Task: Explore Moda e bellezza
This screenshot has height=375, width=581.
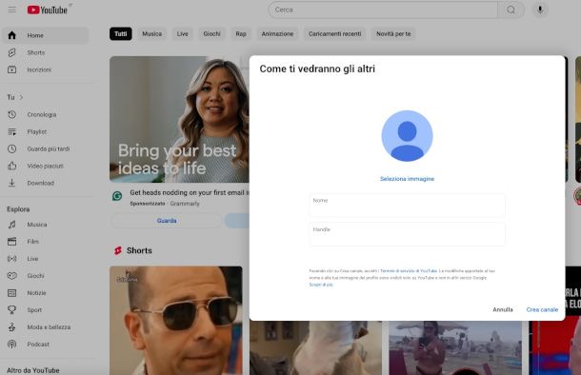Action: click(46, 326)
